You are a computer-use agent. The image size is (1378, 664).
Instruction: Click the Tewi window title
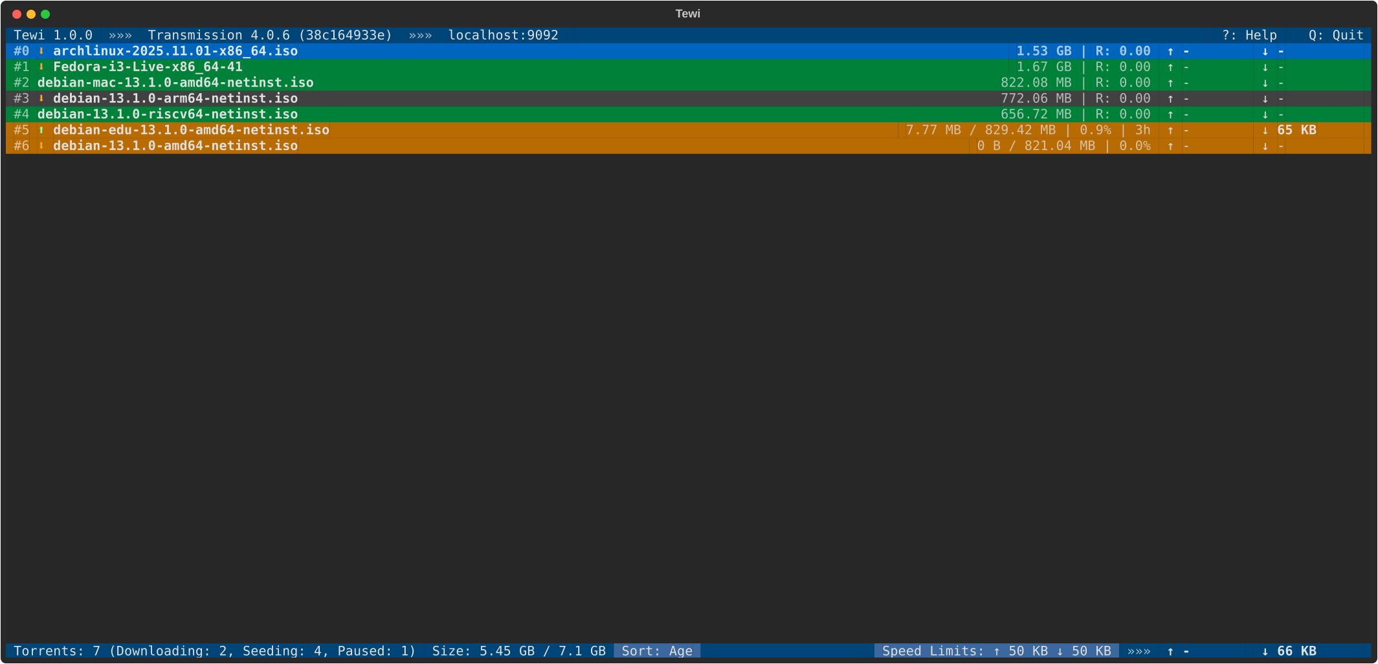[x=688, y=14]
